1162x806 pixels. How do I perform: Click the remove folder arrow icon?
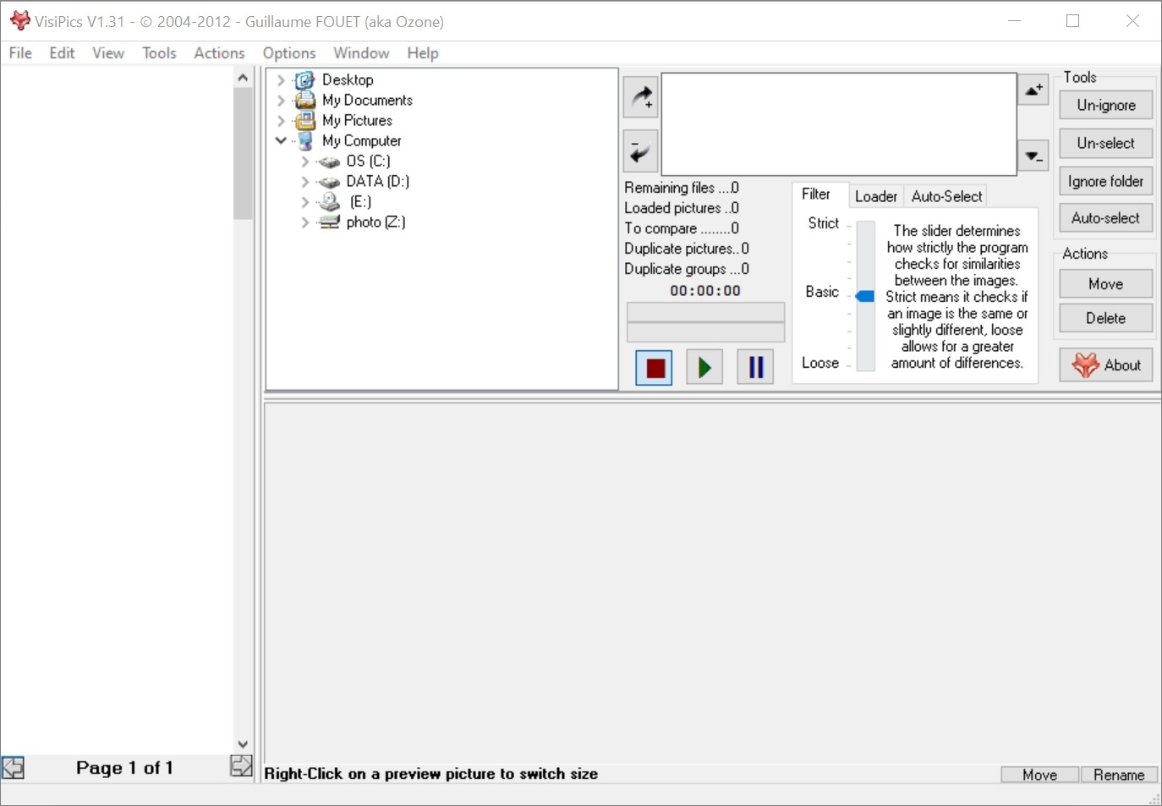coord(641,151)
